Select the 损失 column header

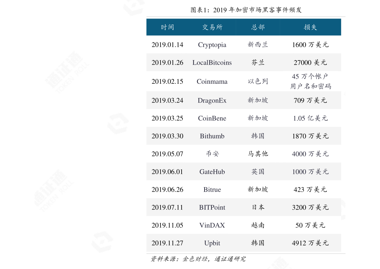pyautogui.click(x=310, y=27)
